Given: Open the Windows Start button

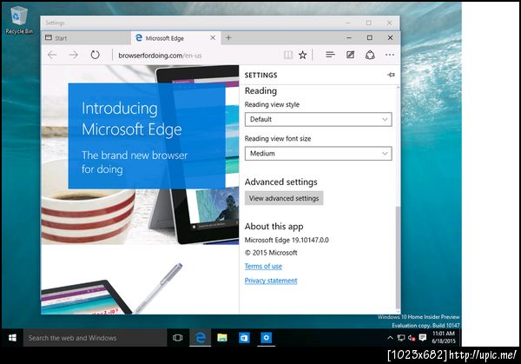Looking at the screenshot, I should pyautogui.click(x=12, y=338).
